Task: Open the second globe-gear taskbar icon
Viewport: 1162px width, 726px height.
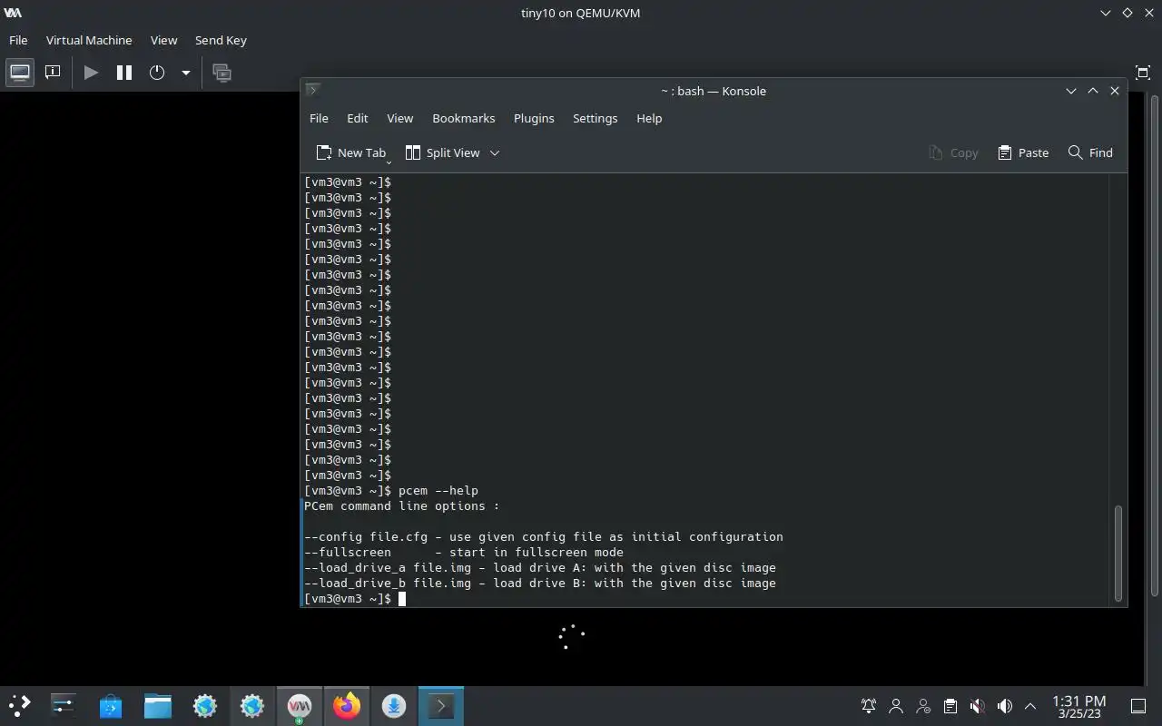Action: coord(252,705)
